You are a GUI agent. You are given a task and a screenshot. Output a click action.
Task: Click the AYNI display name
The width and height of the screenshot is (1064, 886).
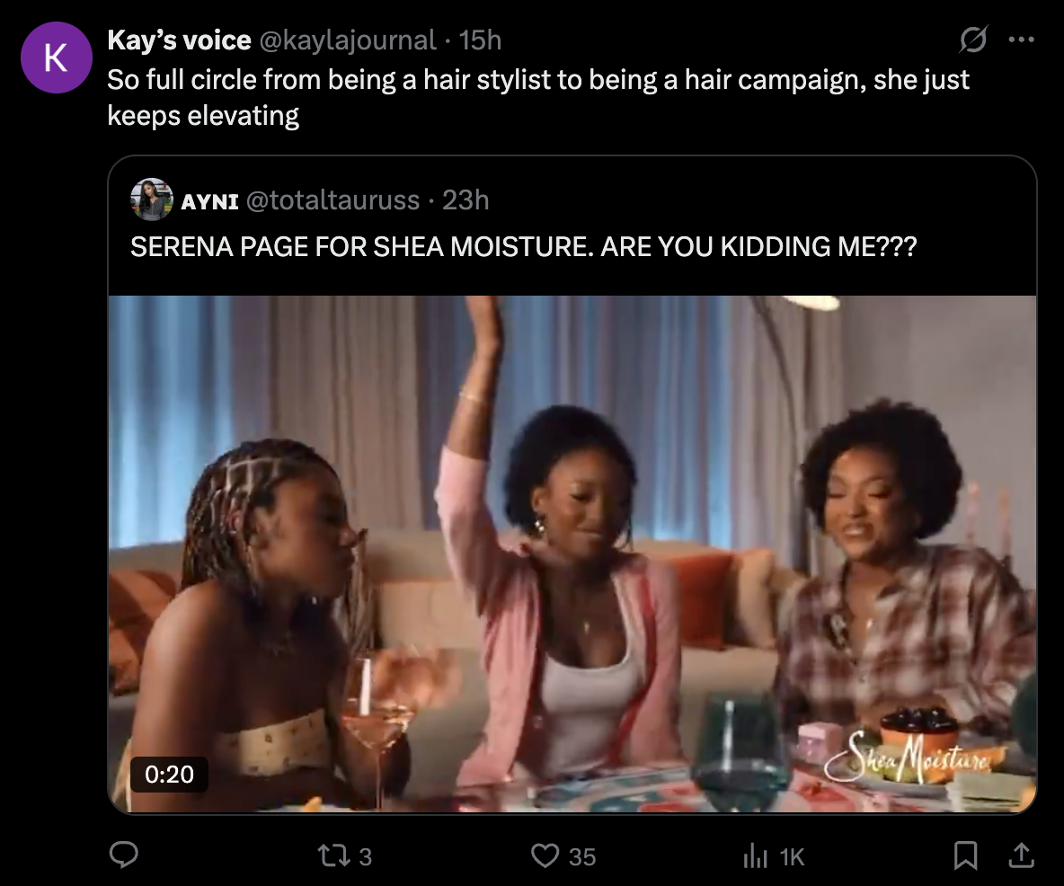(209, 200)
